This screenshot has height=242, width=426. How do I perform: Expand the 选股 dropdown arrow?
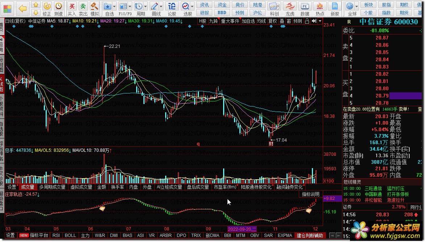[192, 6]
